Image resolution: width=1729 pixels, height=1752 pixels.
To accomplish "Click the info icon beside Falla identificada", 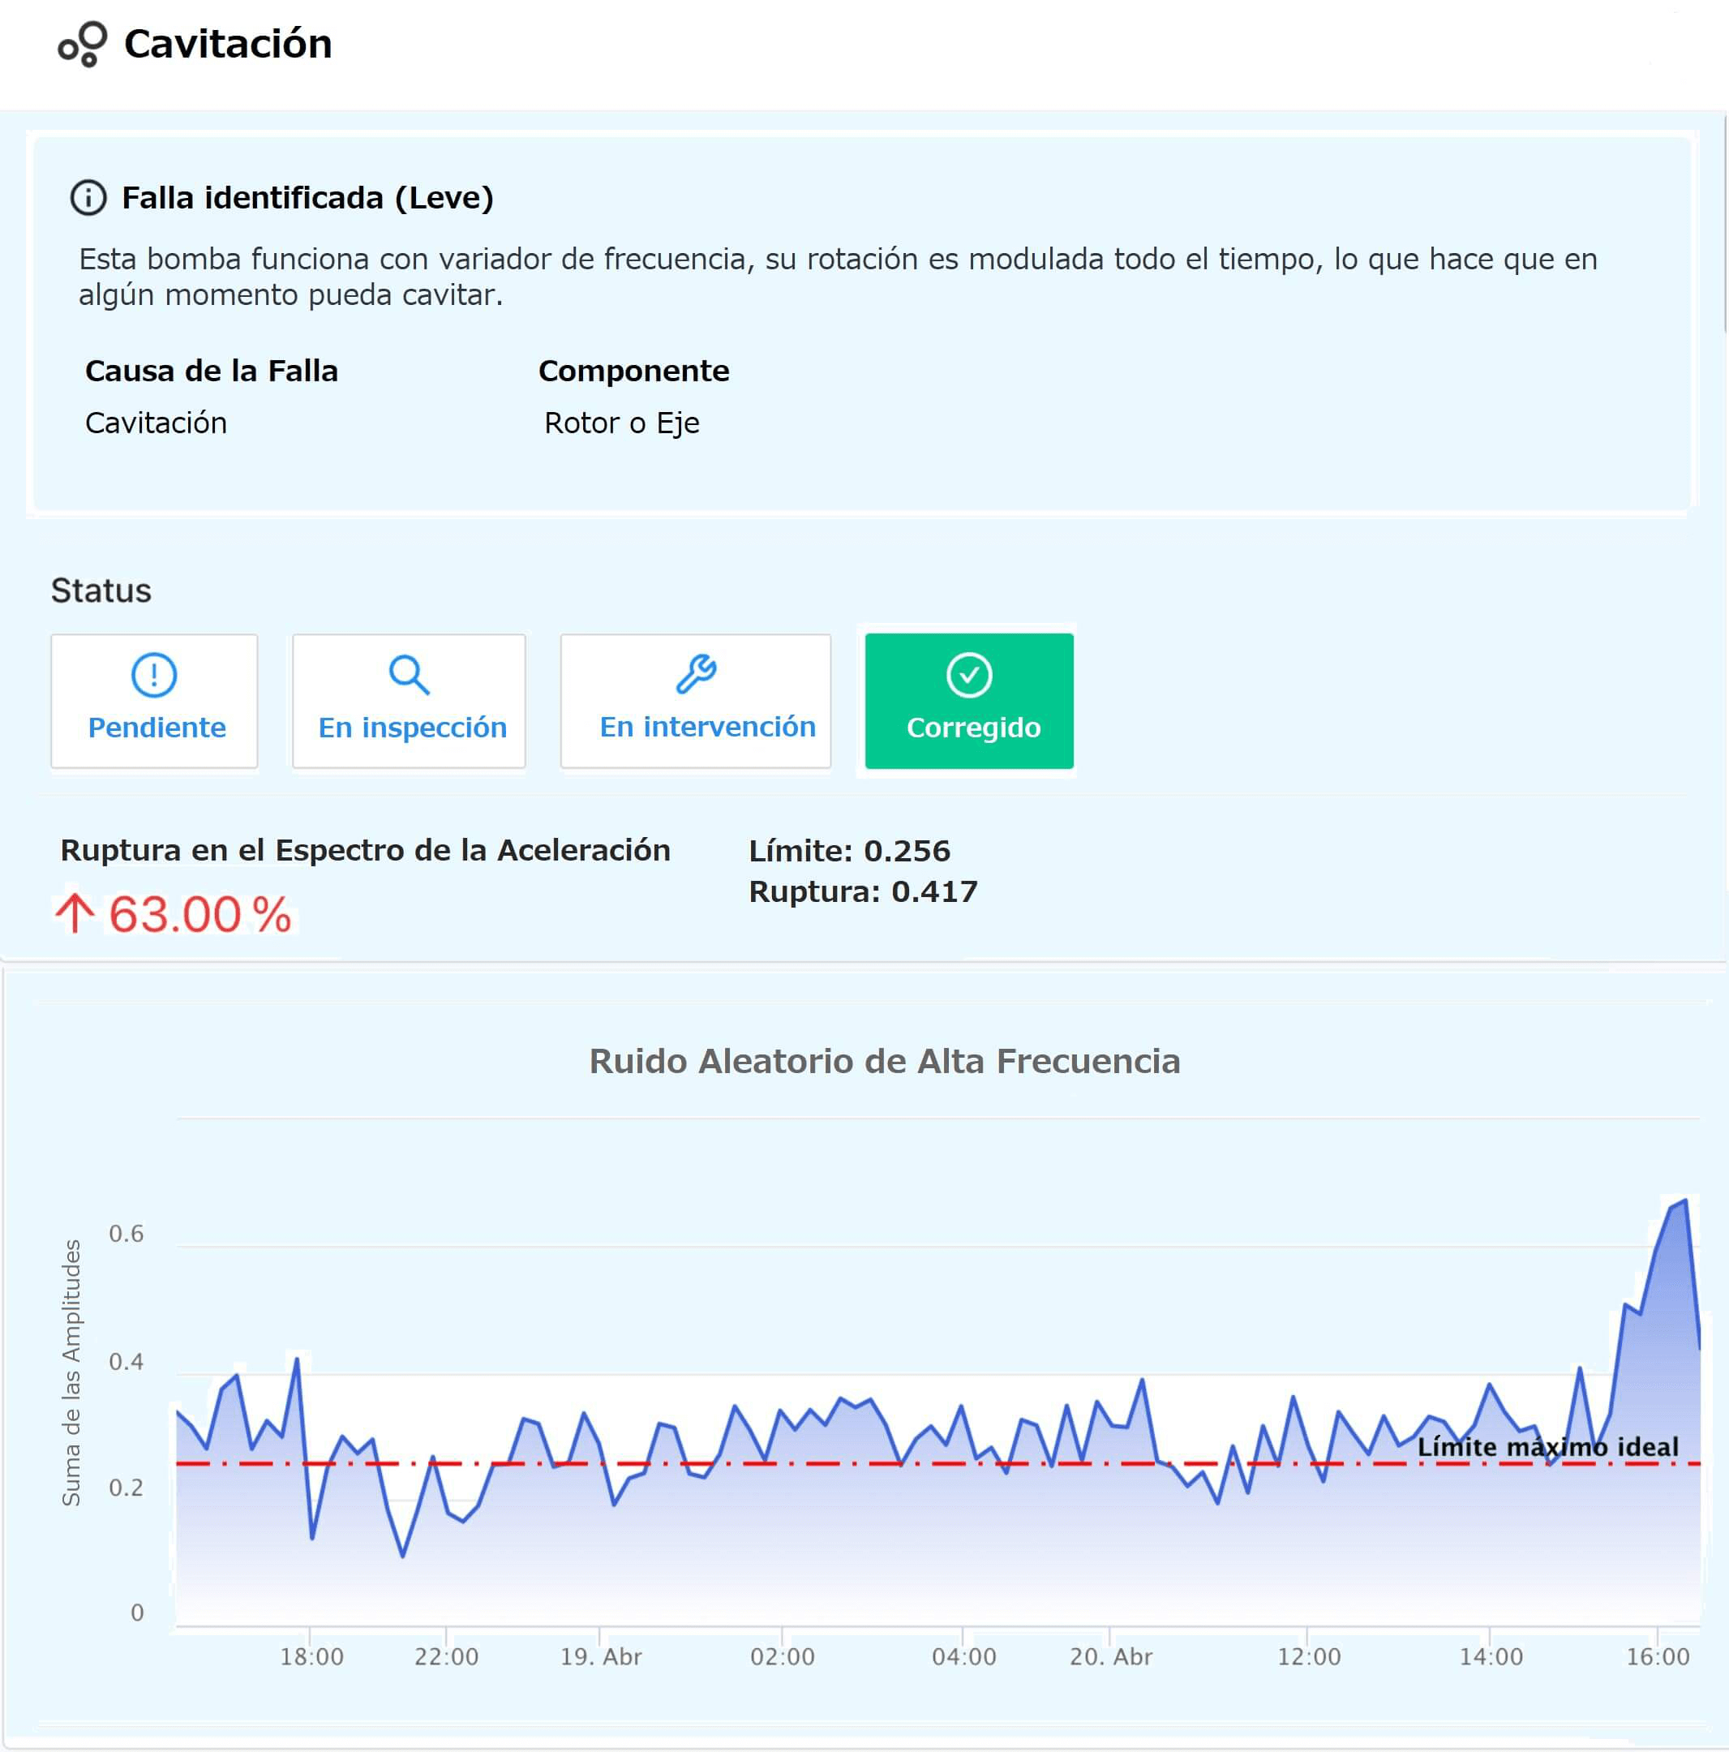I will [x=89, y=198].
